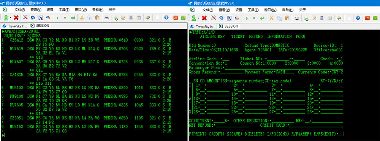This screenshot has width=380, height=141.
Task: Click the orange-blue sync arrows icon in left window
Action: tap(48, 18)
